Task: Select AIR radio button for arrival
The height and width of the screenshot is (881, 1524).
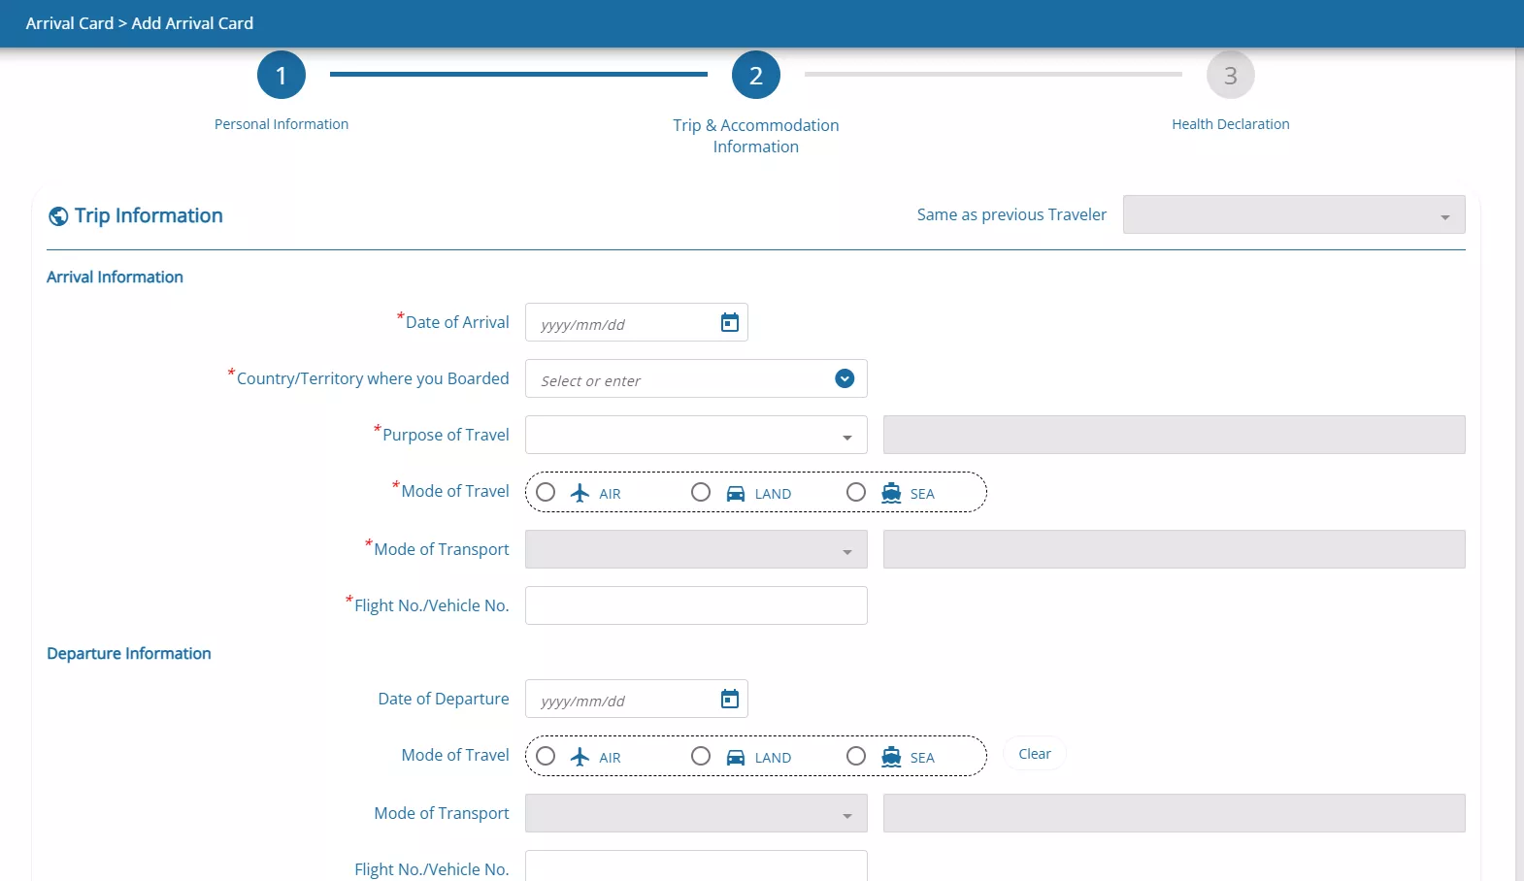Action: click(546, 493)
